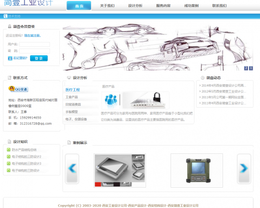Open the green rugged handheld case thumbnail
This screenshot has height=208, width=260.
197,171
